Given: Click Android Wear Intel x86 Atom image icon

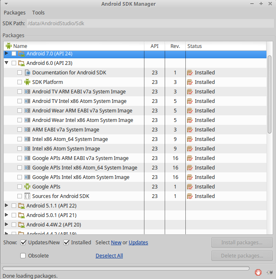Looking at the screenshot, I should tap(27, 120).
